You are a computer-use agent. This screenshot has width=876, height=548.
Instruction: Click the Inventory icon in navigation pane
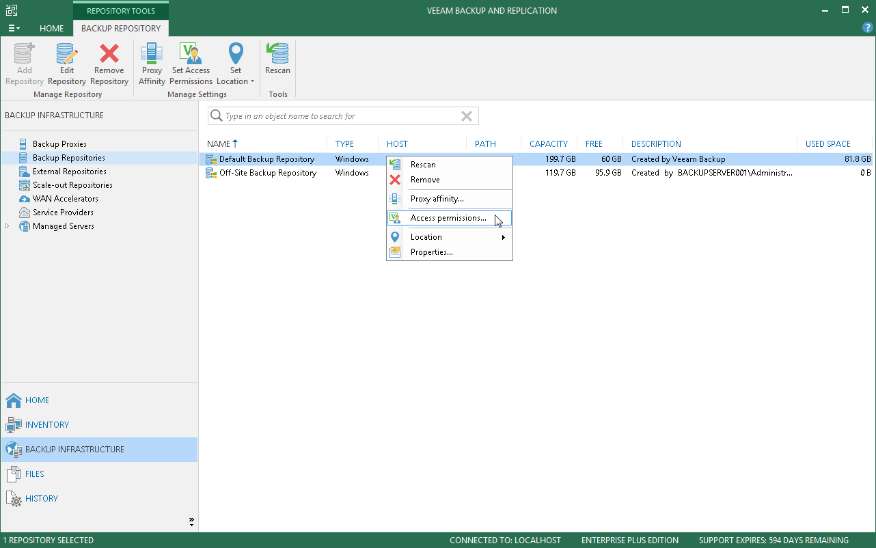pyautogui.click(x=13, y=425)
